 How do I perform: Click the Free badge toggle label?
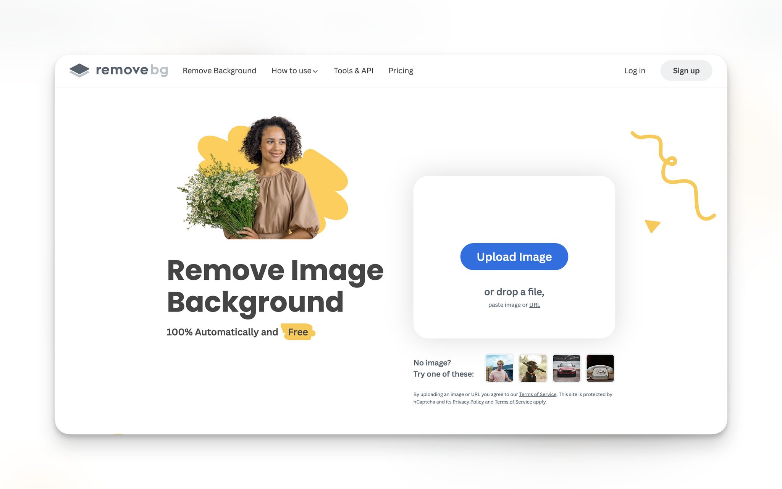pos(297,331)
